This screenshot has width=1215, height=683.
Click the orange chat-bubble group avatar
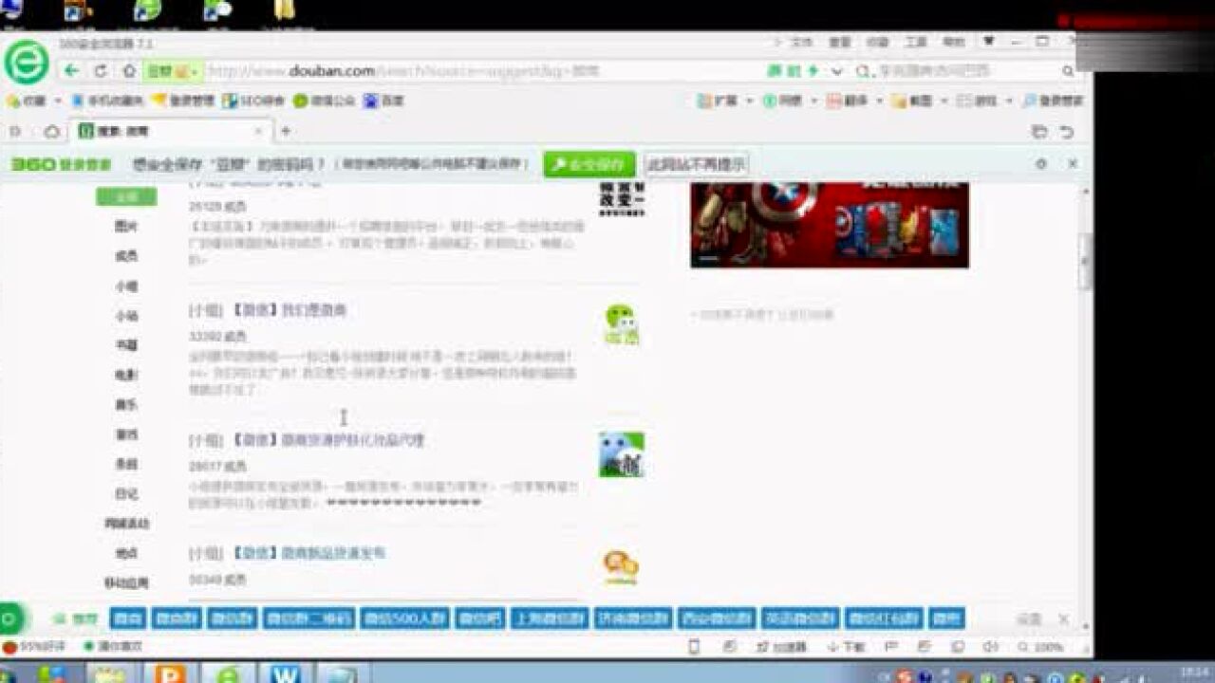pos(622,567)
